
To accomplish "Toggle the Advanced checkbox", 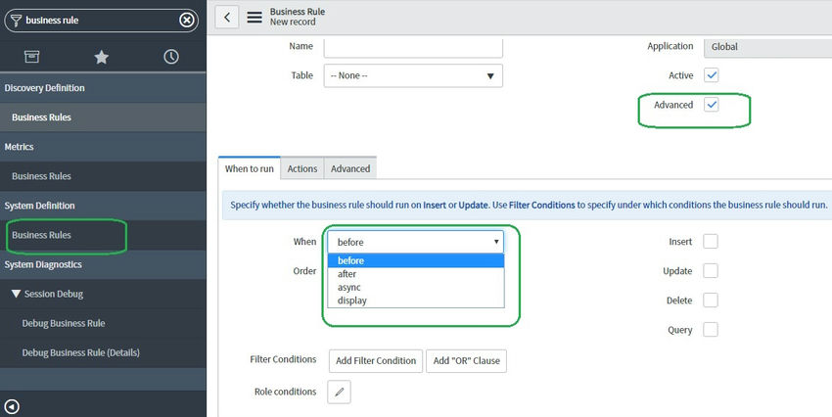I will pos(712,105).
